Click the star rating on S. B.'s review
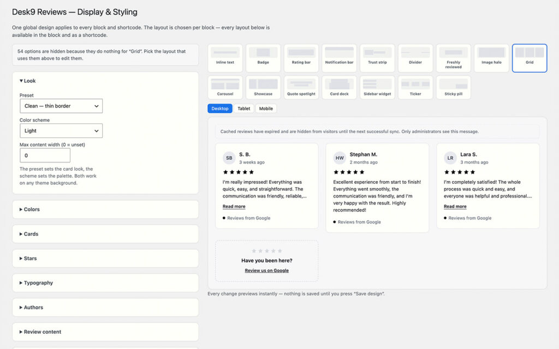 239,172
